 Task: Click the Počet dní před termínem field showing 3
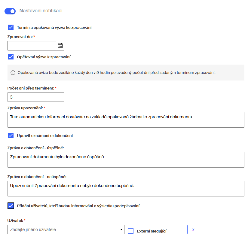(36, 97)
